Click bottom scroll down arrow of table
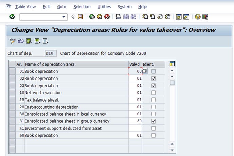 click(x=172, y=150)
